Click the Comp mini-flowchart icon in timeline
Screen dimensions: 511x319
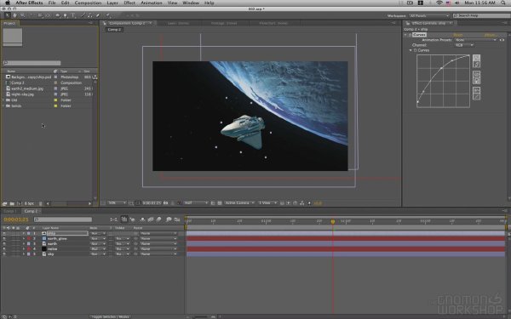point(113,219)
